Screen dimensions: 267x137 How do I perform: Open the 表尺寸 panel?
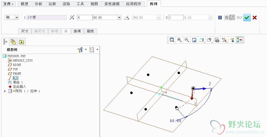pyautogui.click(x=39, y=31)
